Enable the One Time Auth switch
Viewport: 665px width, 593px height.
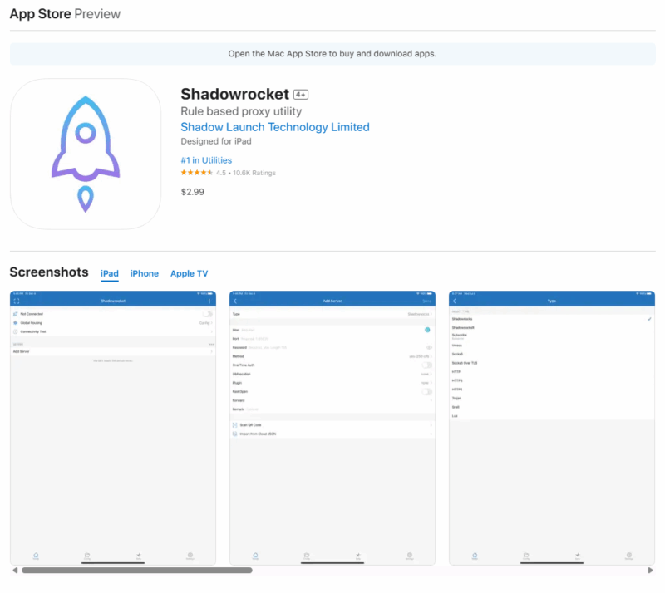426,365
